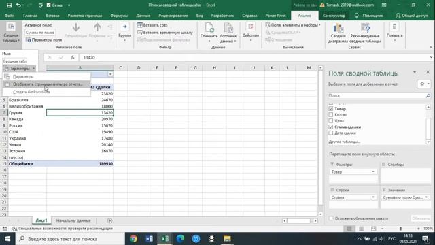Viewport: 435px width, 245px height.
Task: Select Отобразить страницы фильтра отчета menu item
Action: pos(46,84)
